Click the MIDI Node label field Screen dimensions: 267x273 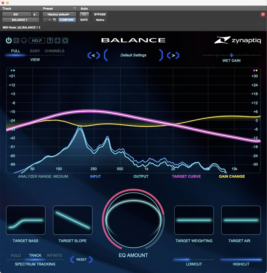click(x=21, y=27)
